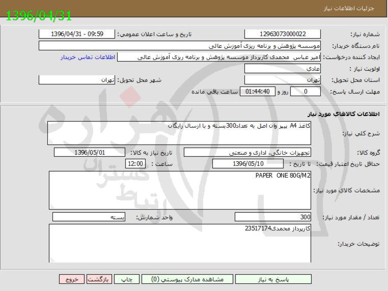Click the 'پاسخ به نیاز' button

coord(273,279)
